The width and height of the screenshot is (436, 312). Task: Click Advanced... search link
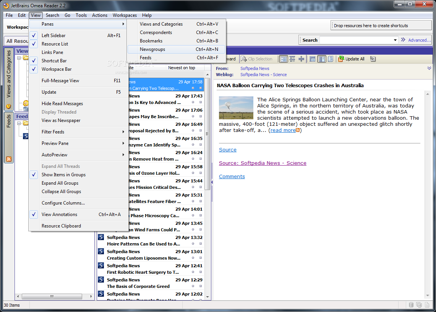point(419,40)
